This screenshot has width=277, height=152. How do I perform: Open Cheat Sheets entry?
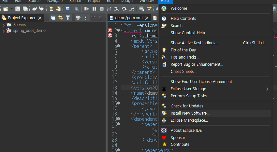pyautogui.click(x=216, y=72)
